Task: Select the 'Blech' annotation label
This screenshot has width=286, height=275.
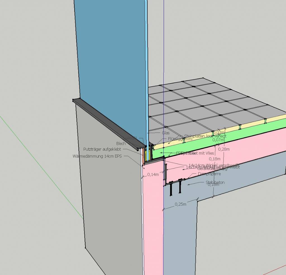Action: tap(121, 144)
